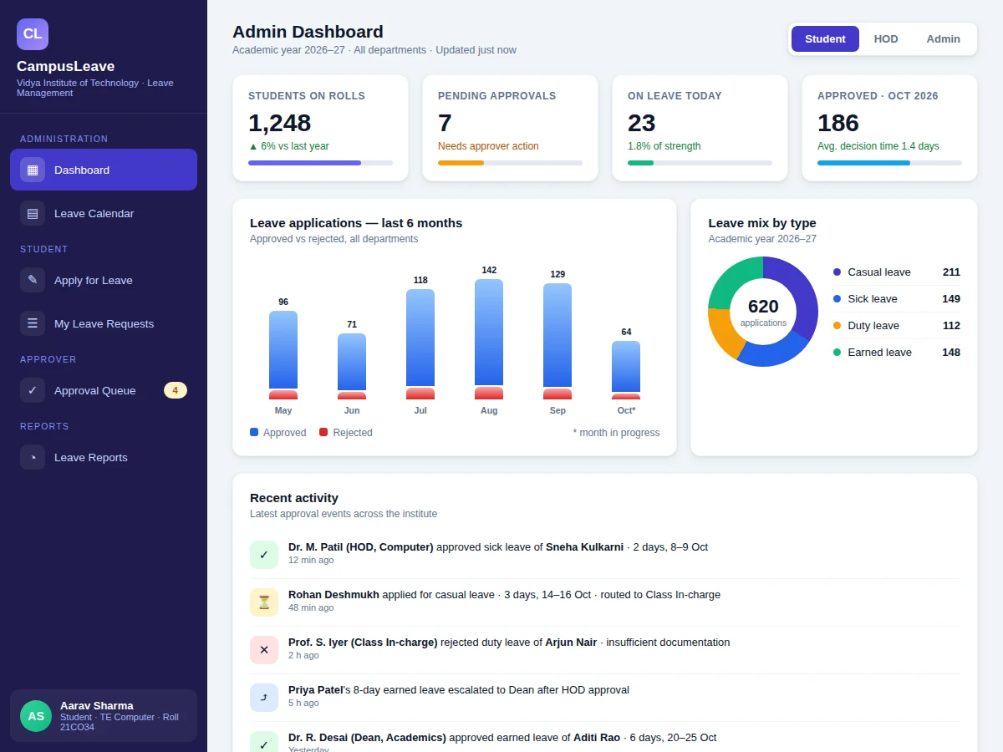
Task: Open My Leave Requests
Action: pos(104,323)
